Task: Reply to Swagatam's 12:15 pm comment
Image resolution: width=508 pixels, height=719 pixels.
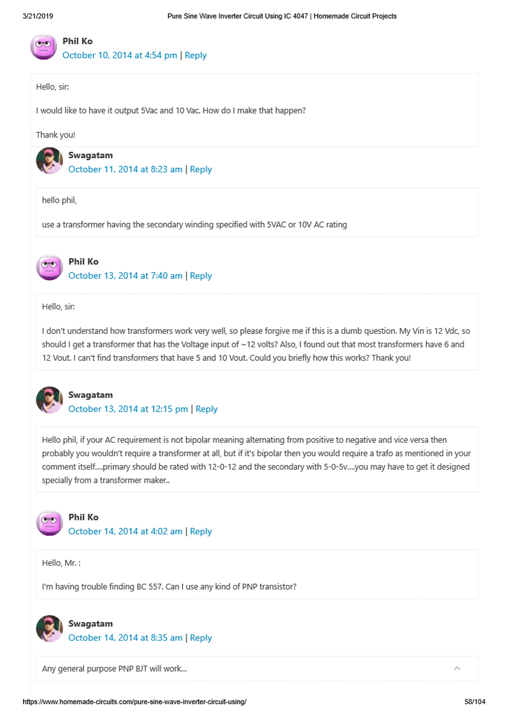Action: tap(206, 409)
